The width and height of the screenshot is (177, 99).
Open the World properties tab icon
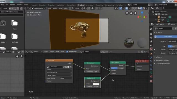151,49
